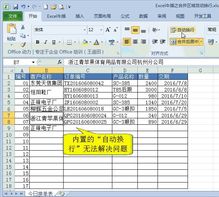Click the Open folder icon
Viewport: 219px width, 197px height.
click(54, 7)
